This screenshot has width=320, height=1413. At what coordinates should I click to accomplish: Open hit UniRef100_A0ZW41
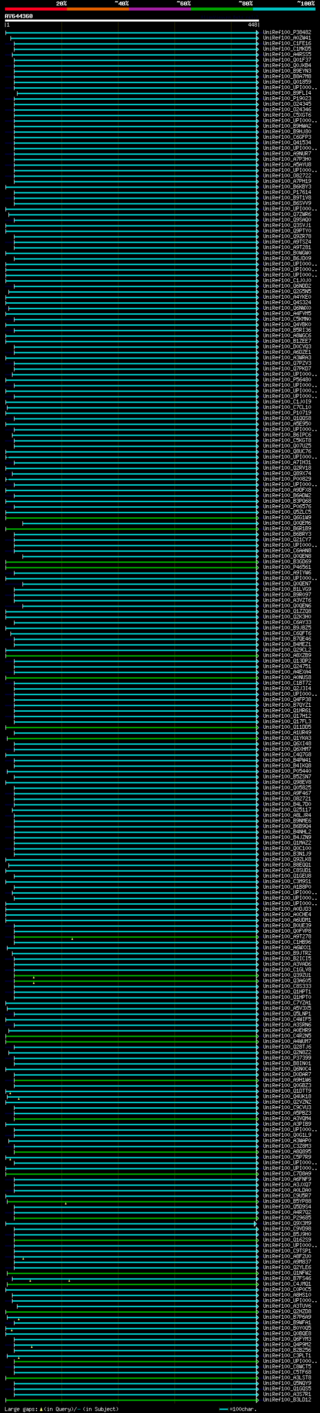click(x=287, y=38)
